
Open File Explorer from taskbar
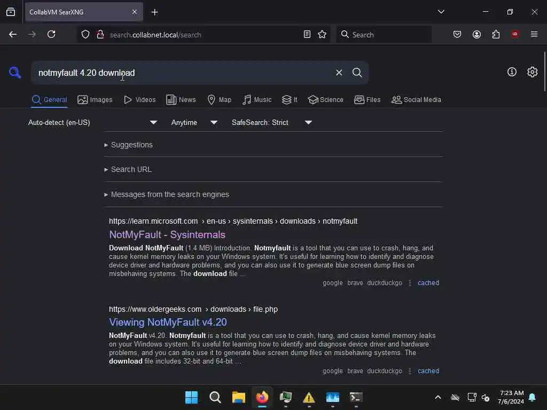coord(239,397)
